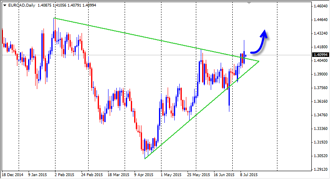The width and height of the screenshot is (330, 179).
Task: Click the 1 May 2015 date label
Action: pyautogui.click(x=171, y=174)
